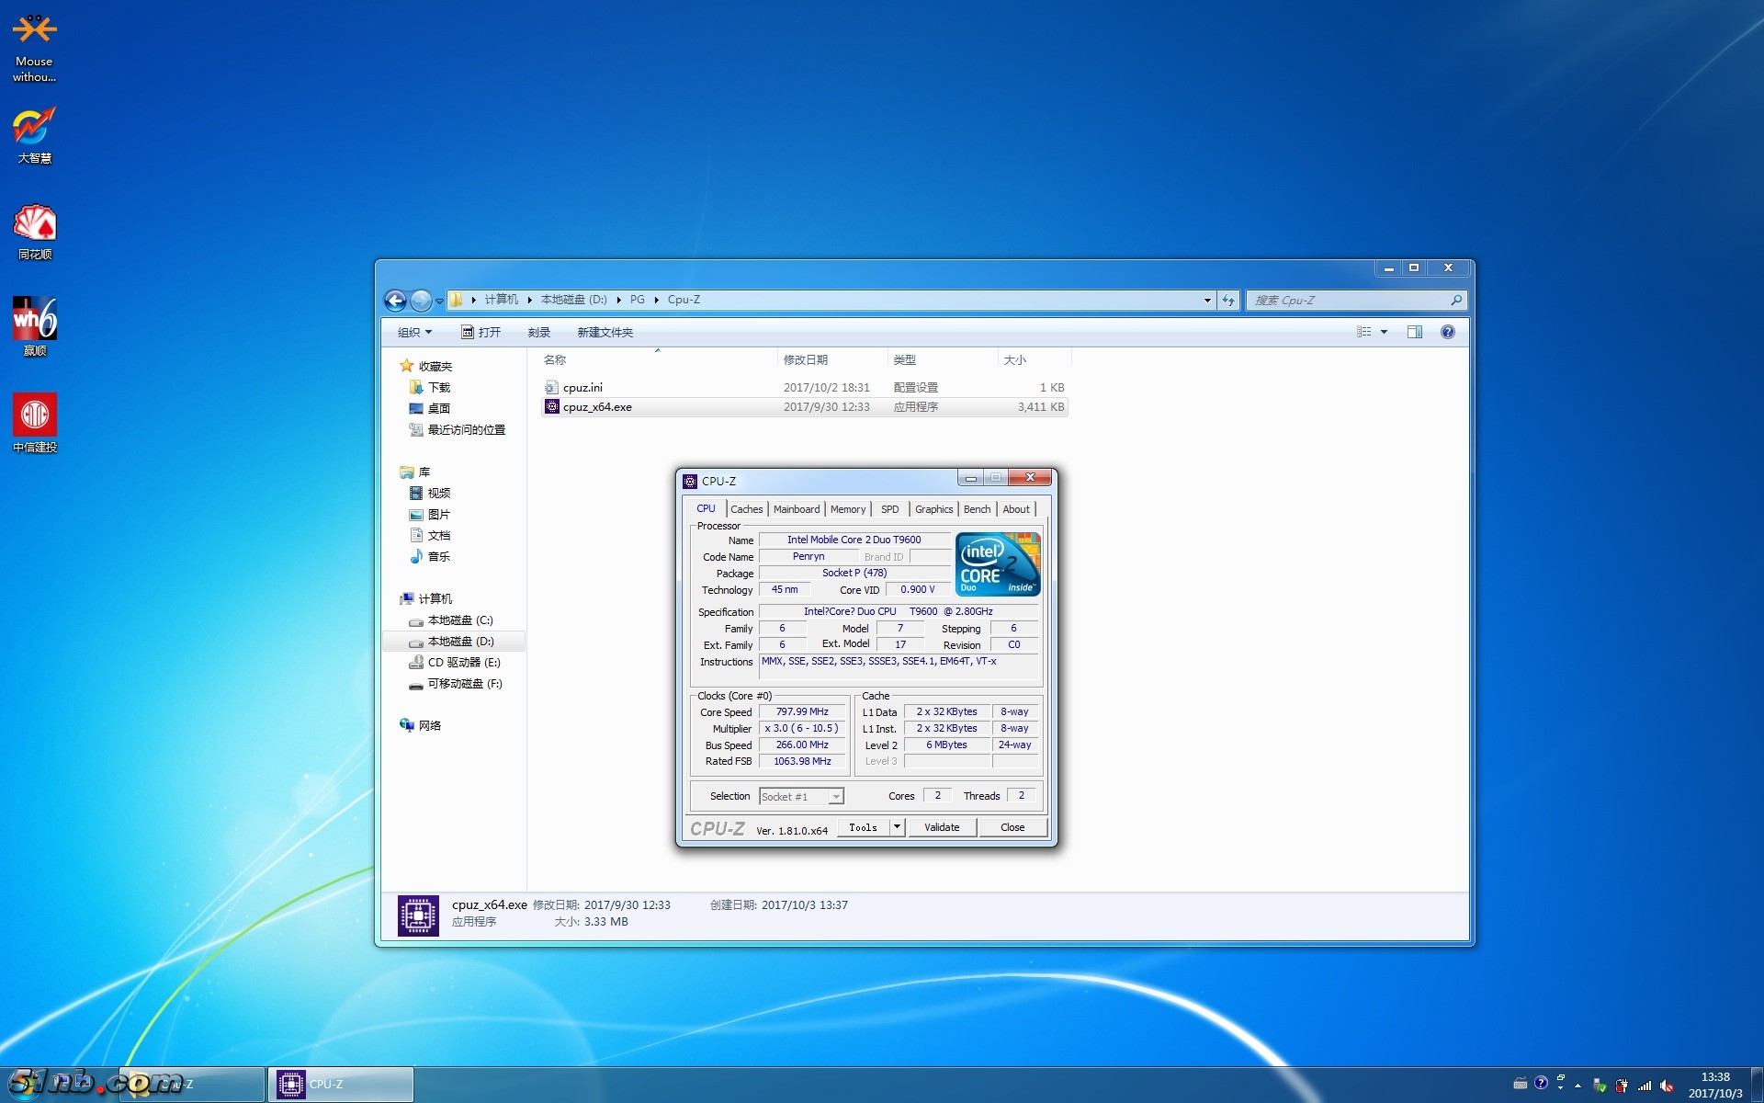Change view using the view options icon
The width and height of the screenshot is (1764, 1103).
pyautogui.click(x=1364, y=332)
